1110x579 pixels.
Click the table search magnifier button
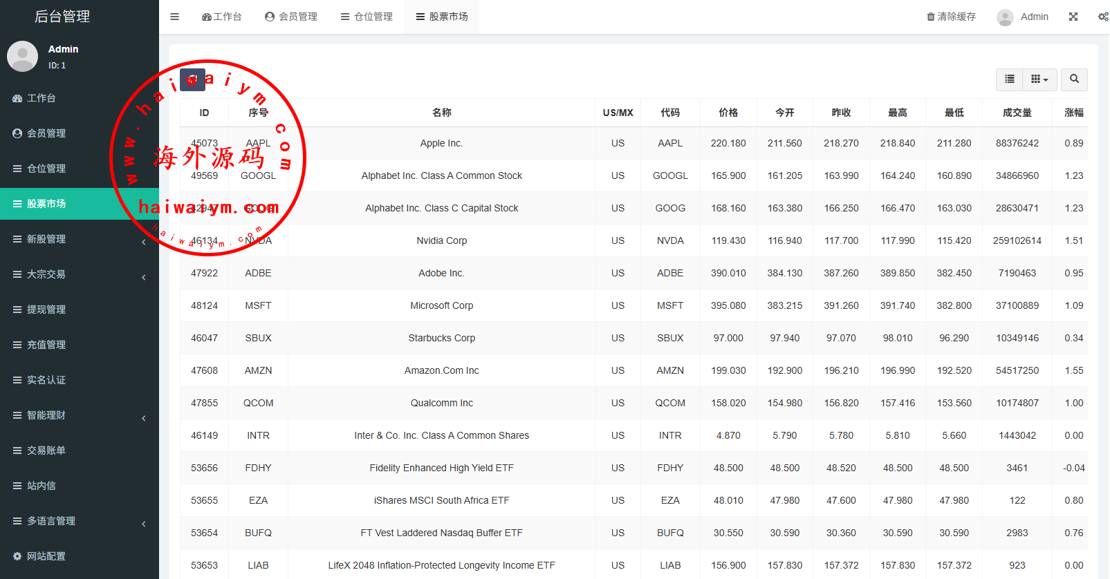coord(1073,79)
